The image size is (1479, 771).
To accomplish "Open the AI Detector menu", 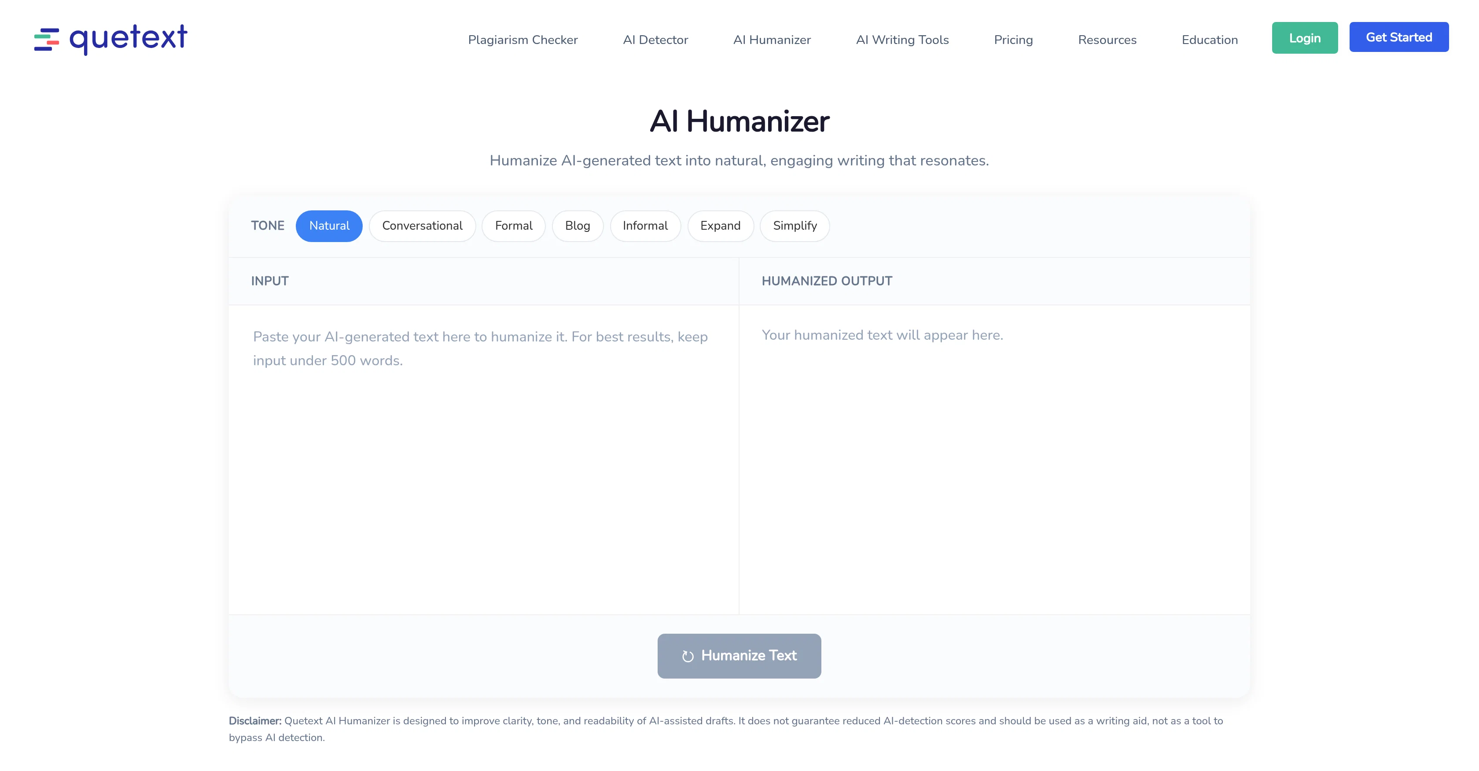I will [x=655, y=40].
